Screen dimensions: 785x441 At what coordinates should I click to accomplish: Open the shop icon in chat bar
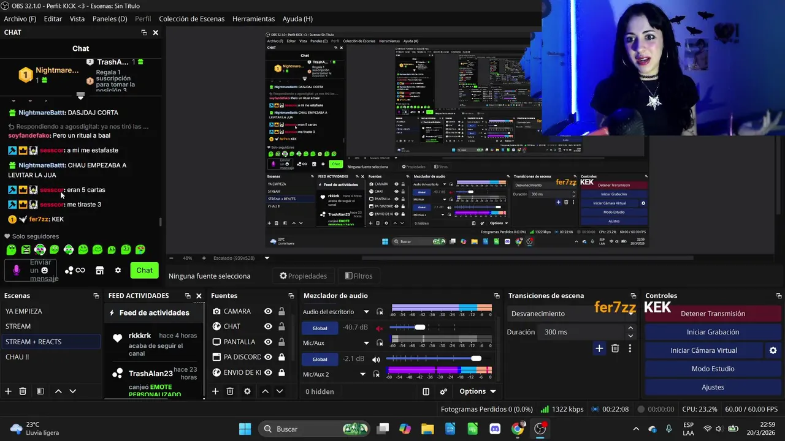pos(99,270)
